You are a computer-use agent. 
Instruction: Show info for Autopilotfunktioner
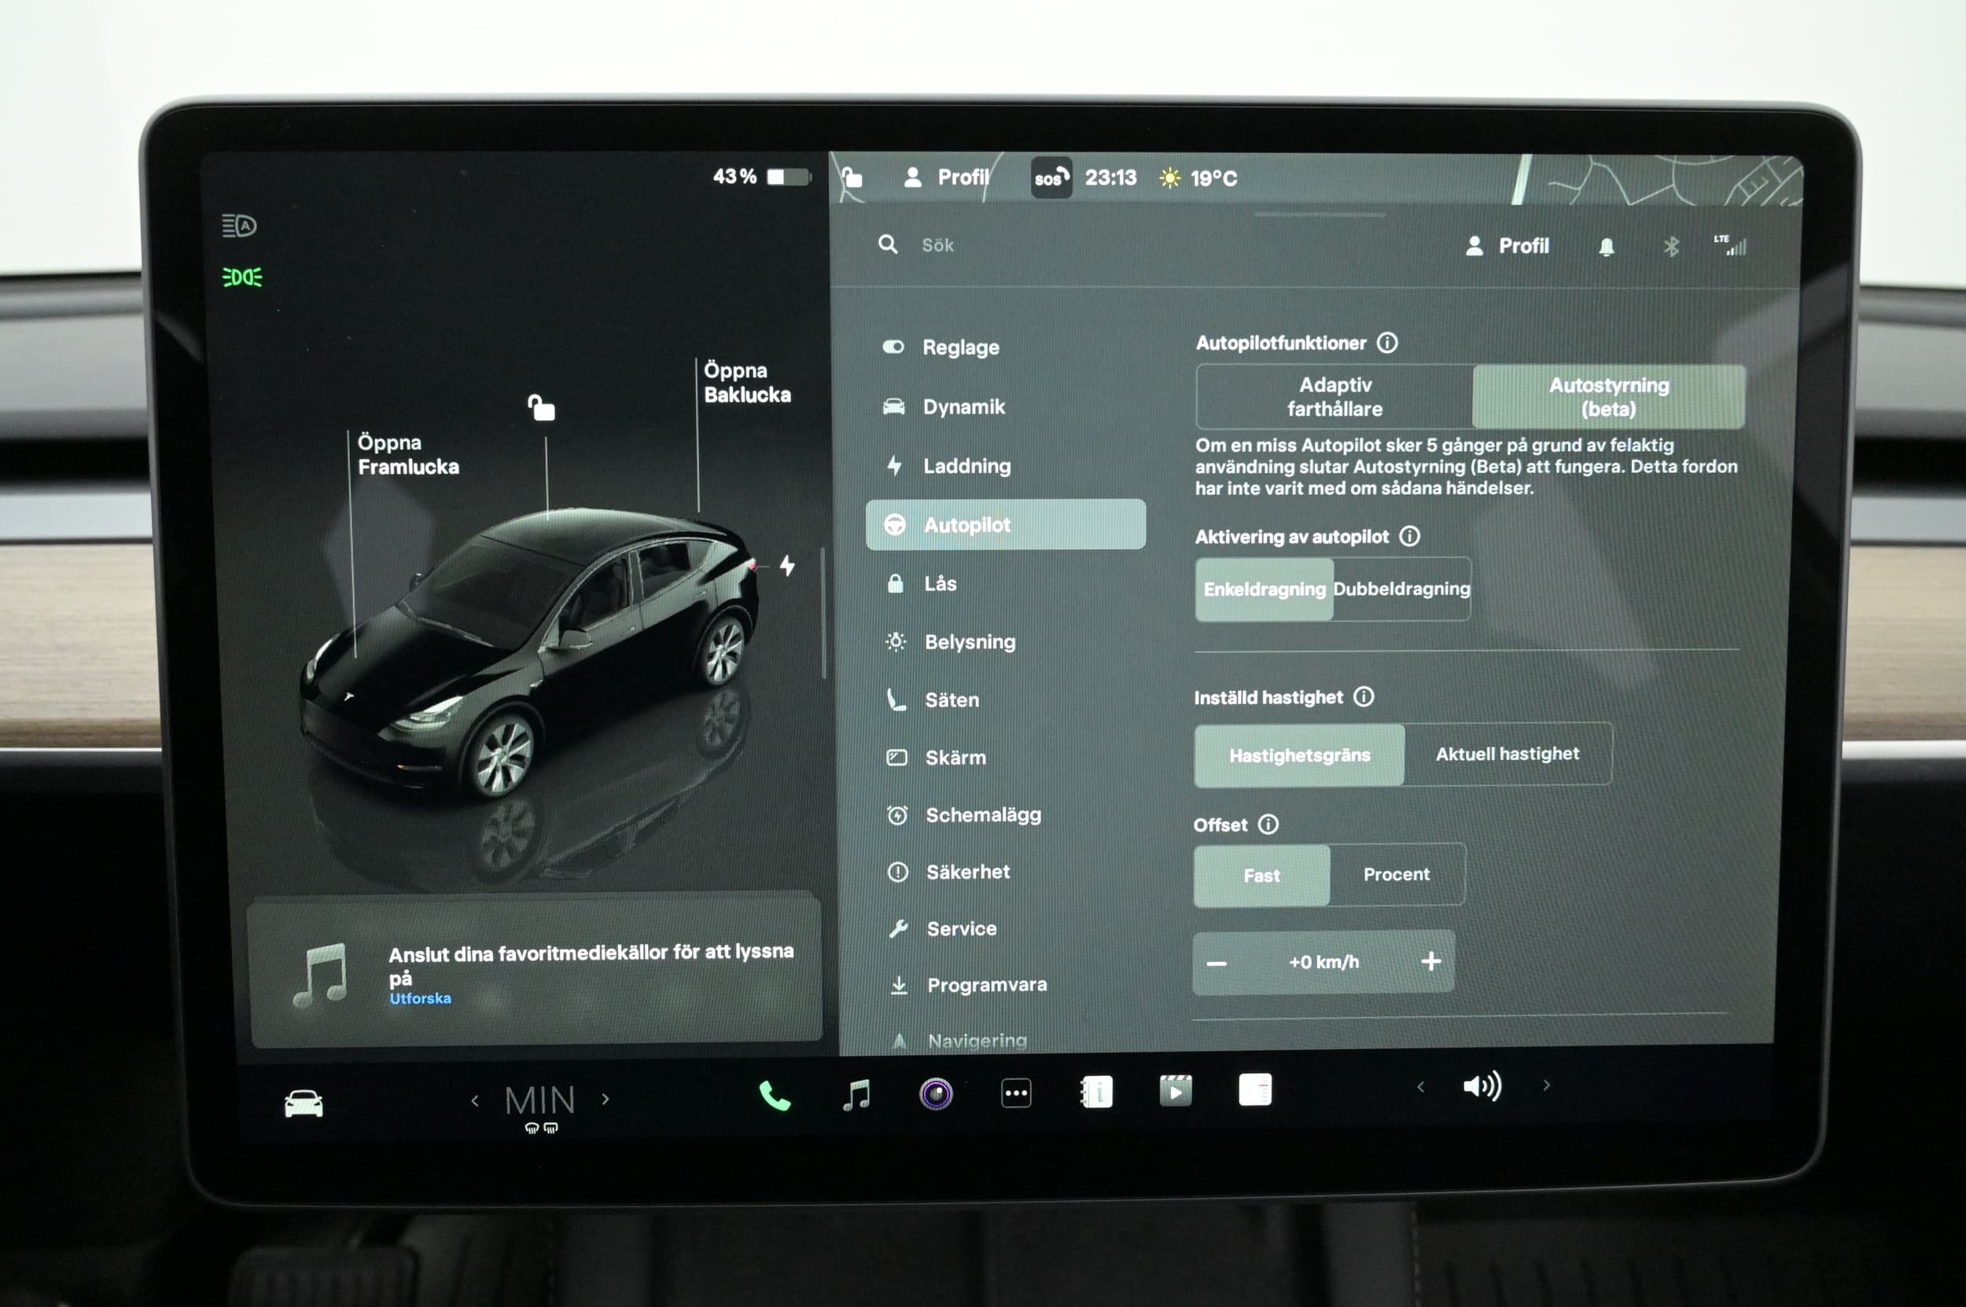[1387, 343]
